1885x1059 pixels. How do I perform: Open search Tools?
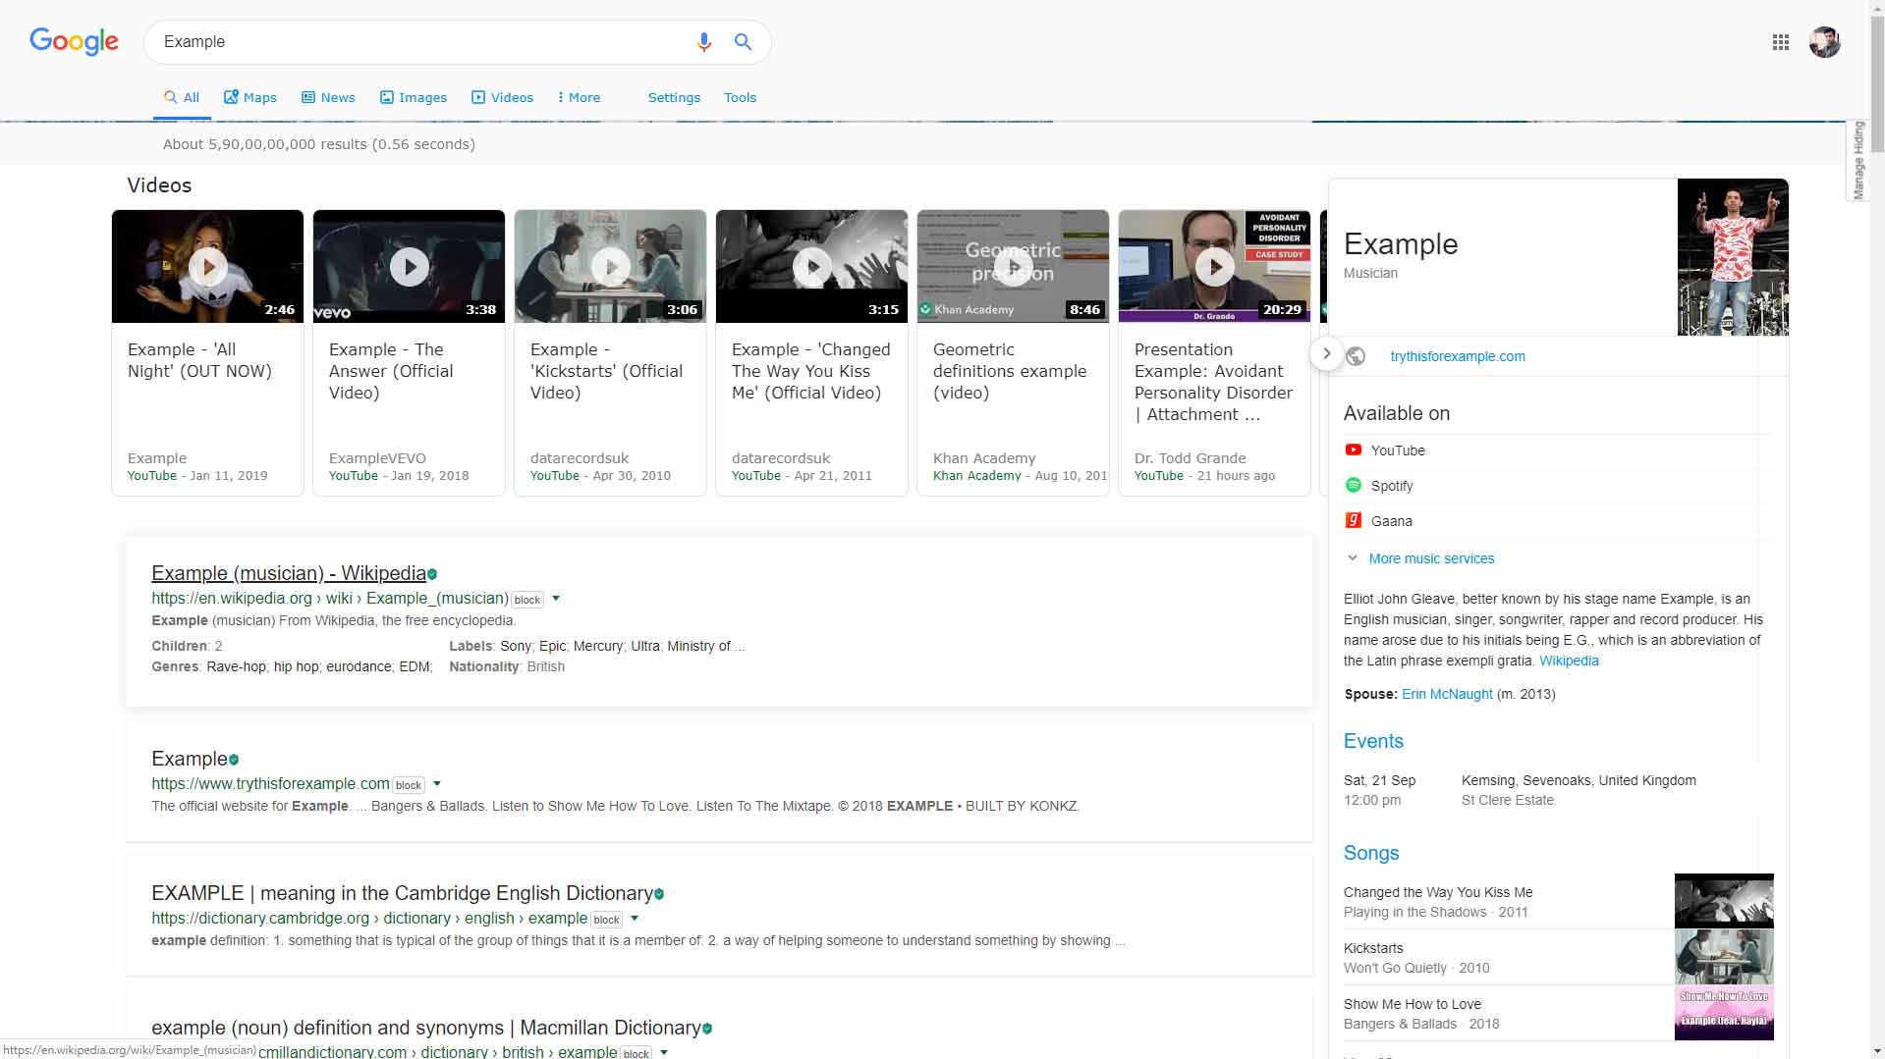pyautogui.click(x=740, y=97)
